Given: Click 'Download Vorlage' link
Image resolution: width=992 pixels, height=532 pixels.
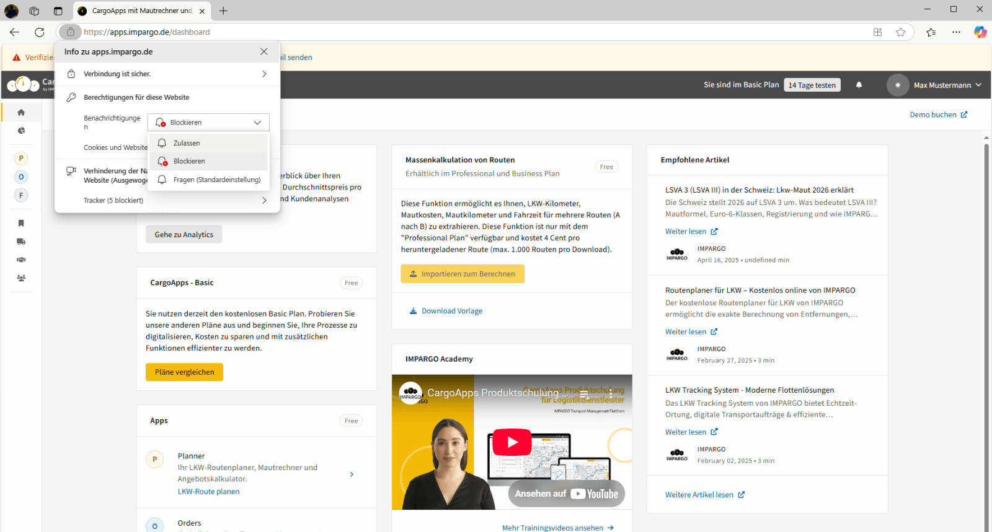Looking at the screenshot, I should [x=446, y=311].
